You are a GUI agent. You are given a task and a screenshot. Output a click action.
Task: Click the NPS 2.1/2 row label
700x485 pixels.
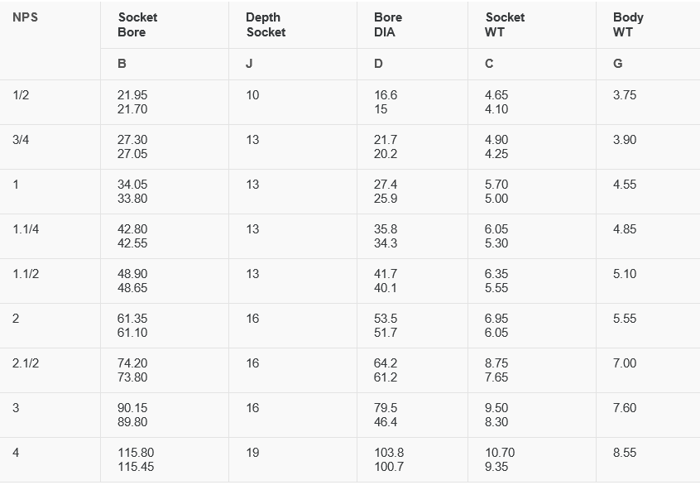tap(26, 363)
